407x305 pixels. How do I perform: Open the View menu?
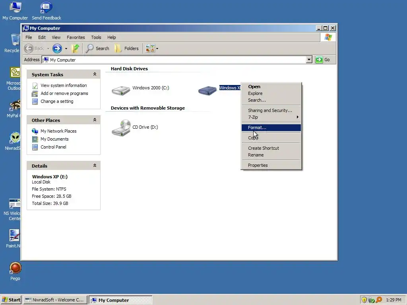(x=56, y=37)
